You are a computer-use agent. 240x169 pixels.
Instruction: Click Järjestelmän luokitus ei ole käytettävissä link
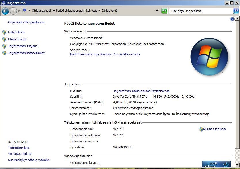point(141,91)
